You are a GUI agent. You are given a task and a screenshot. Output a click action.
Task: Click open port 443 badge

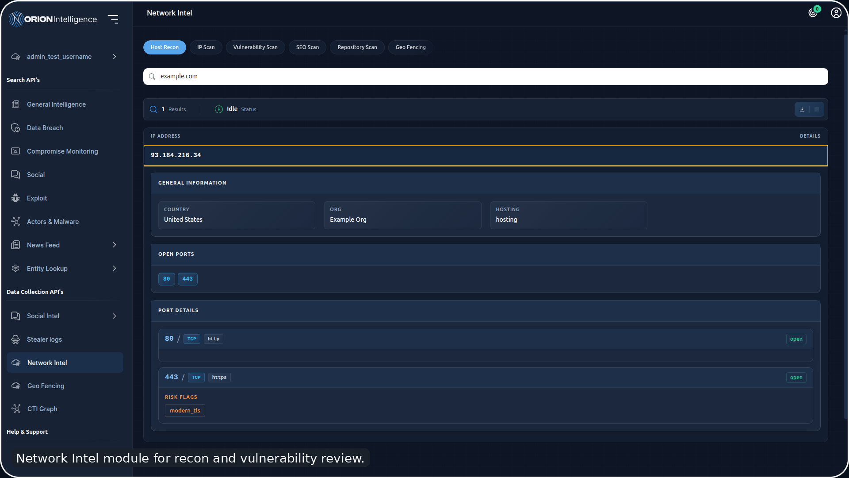(x=187, y=279)
